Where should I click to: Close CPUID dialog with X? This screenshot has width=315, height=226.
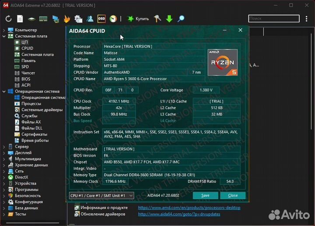click(x=240, y=30)
